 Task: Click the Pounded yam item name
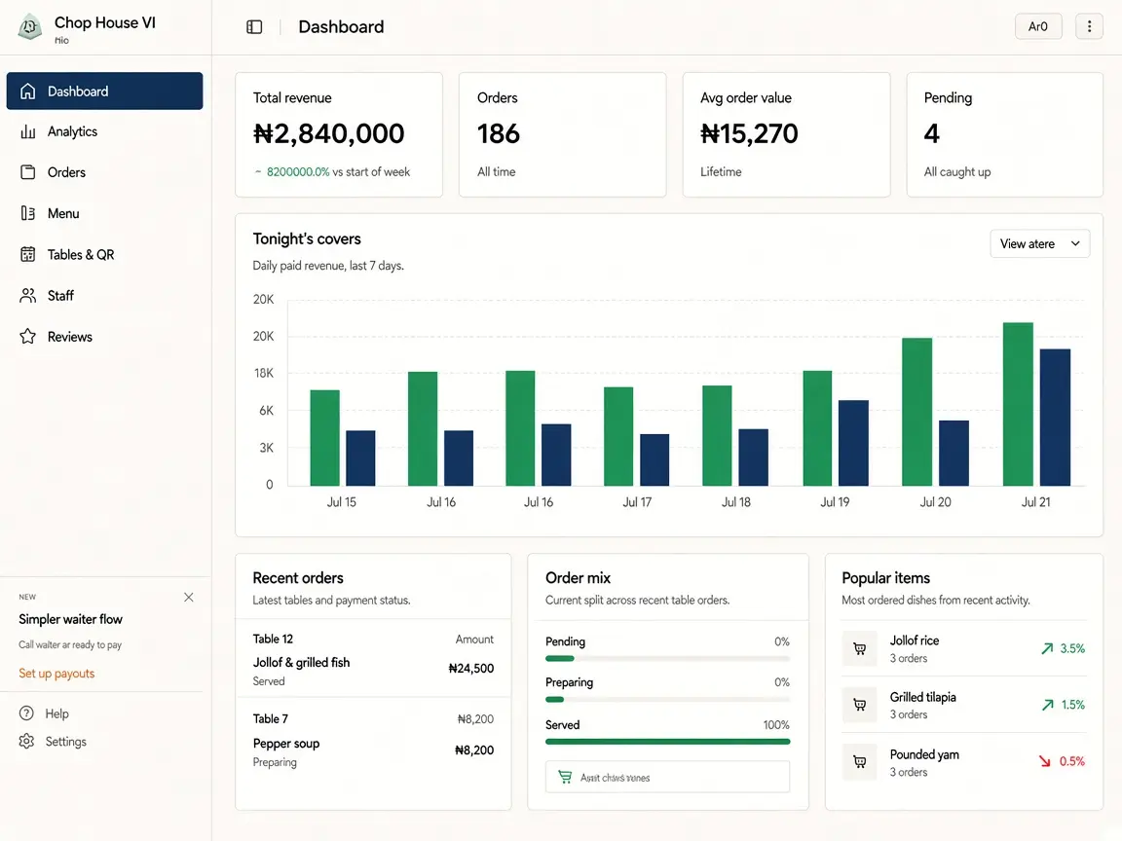coord(924,754)
